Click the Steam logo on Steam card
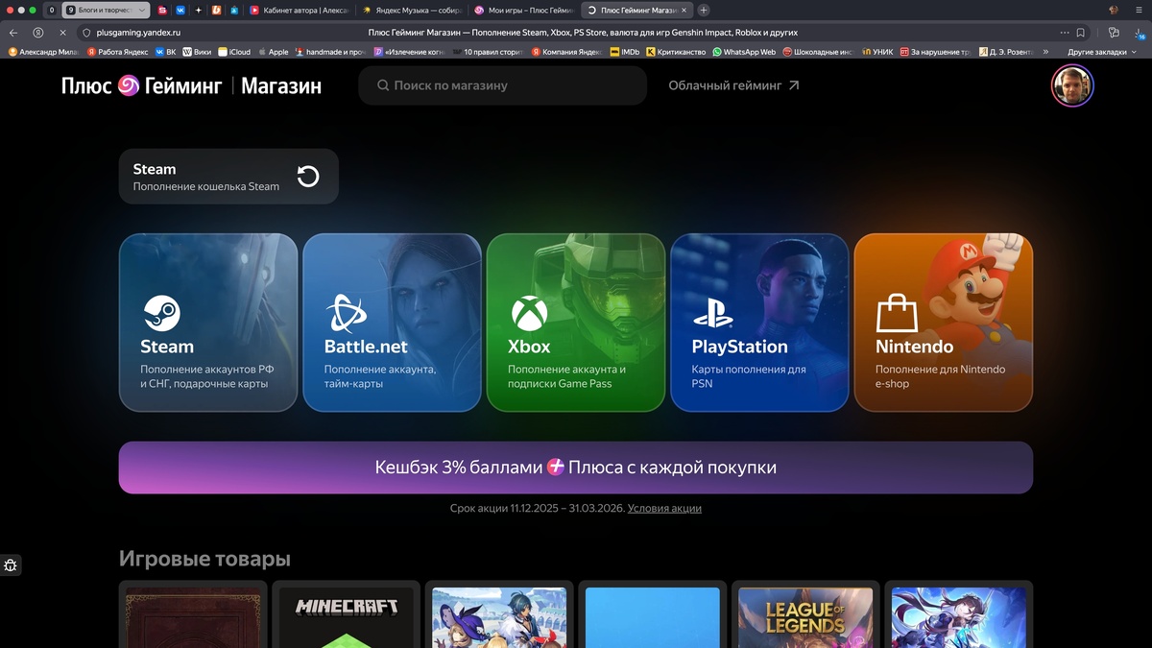Screen dimensions: 1152x648 coord(161,313)
